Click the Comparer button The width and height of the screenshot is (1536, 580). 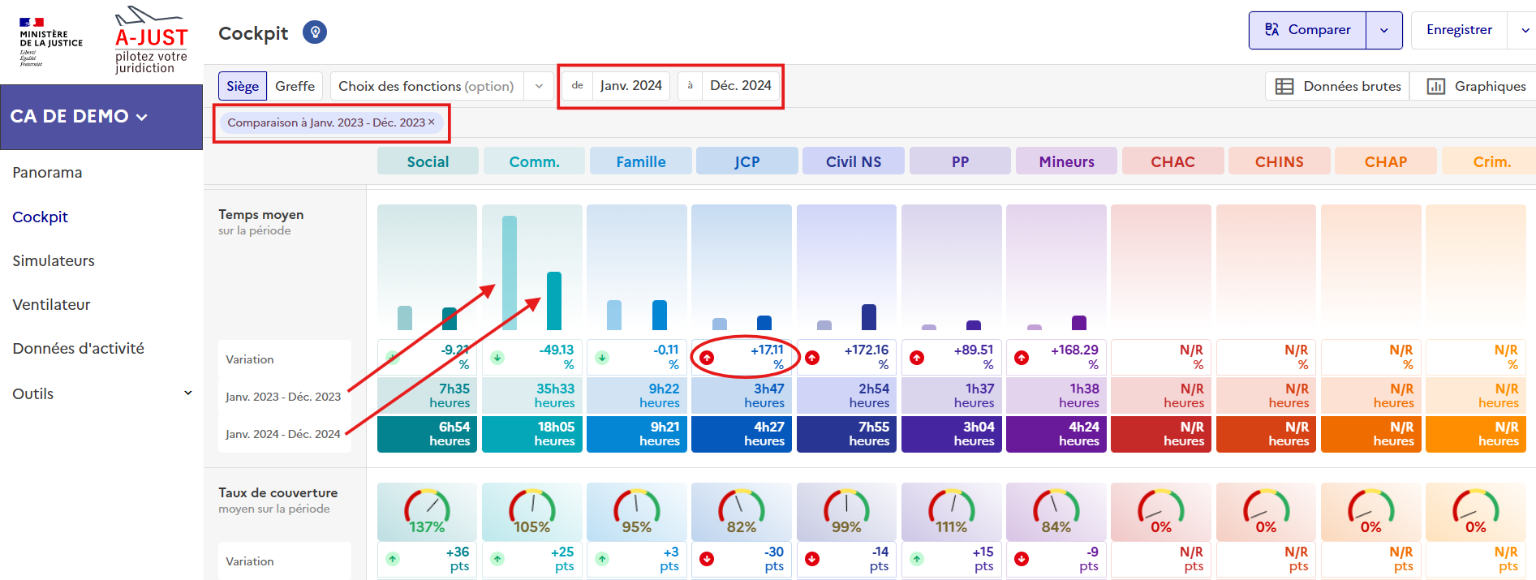coord(1308,30)
